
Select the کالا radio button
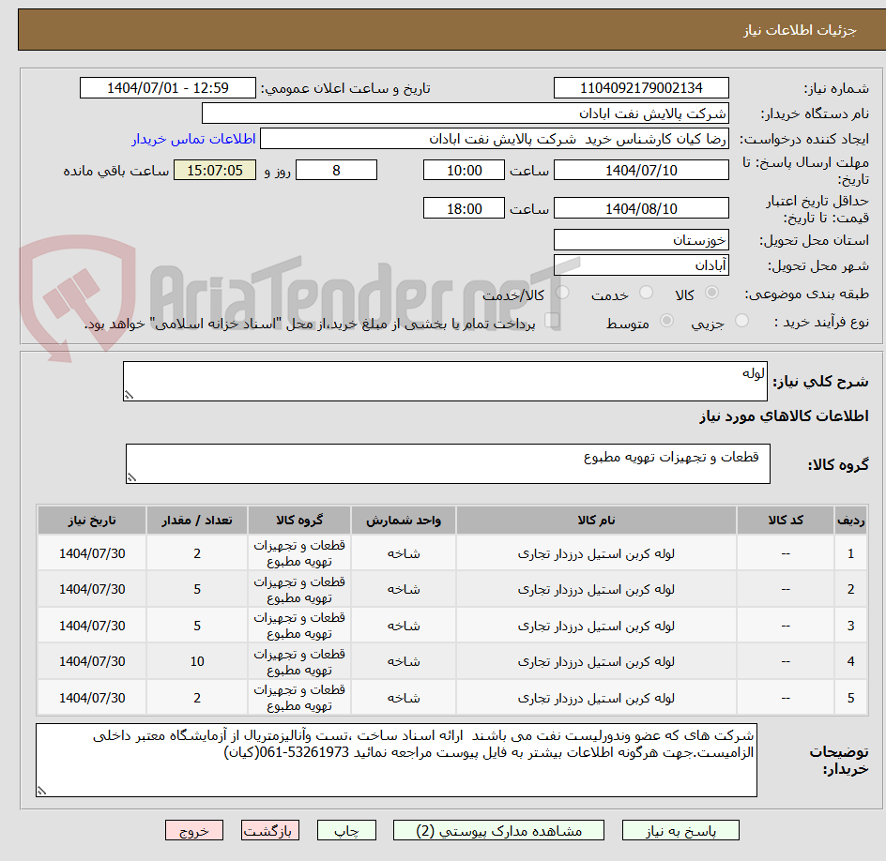(712, 293)
